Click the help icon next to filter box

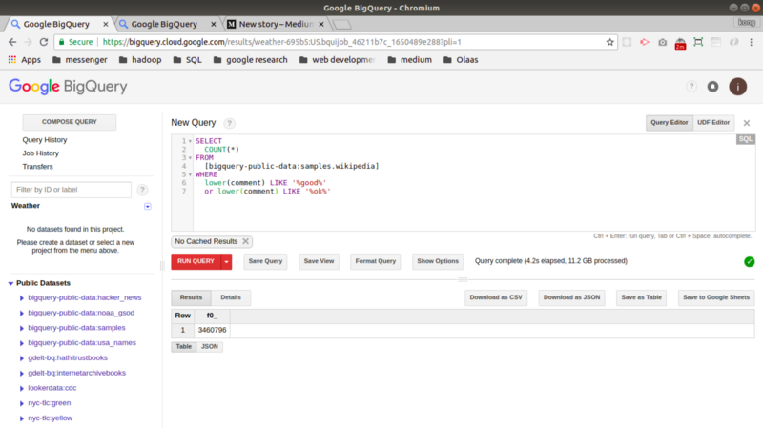(x=142, y=190)
